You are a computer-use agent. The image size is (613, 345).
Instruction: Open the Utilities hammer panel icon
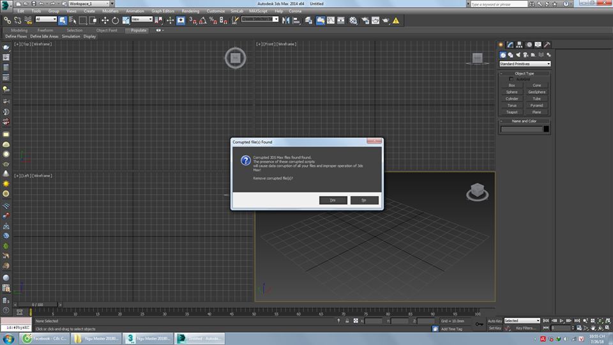pyautogui.click(x=547, y=45)
